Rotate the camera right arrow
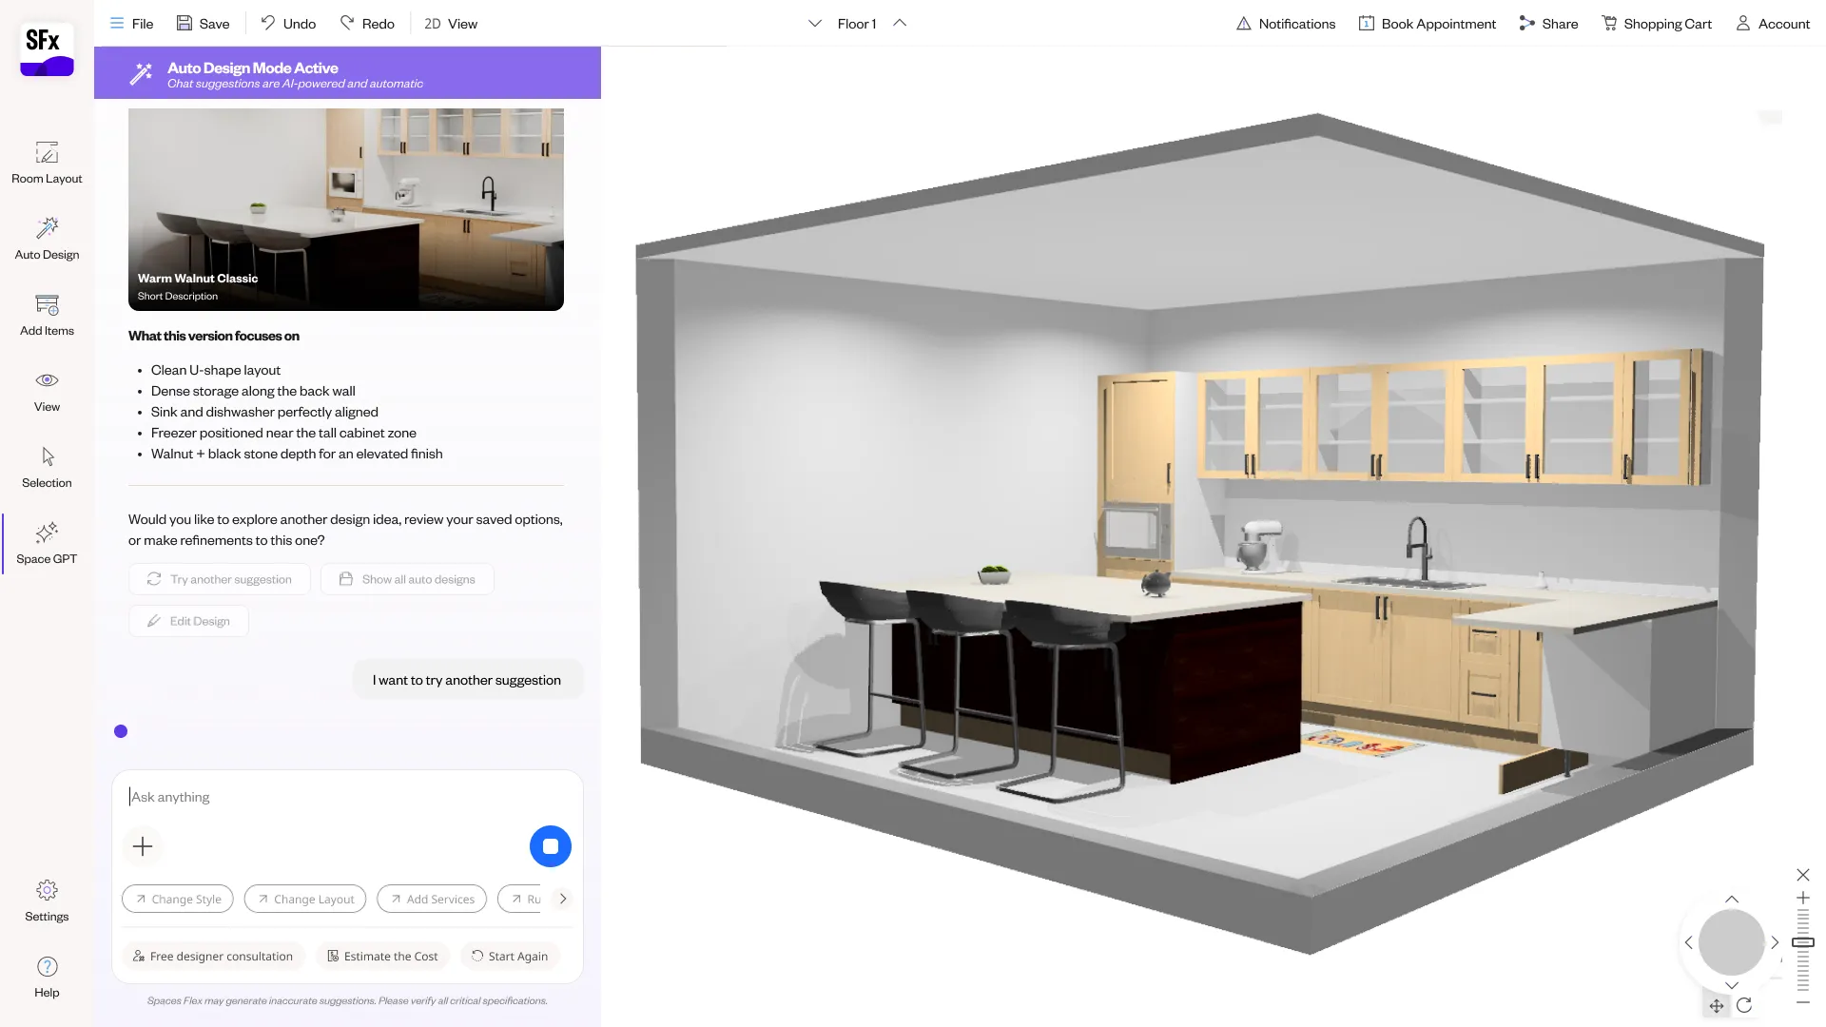Image resolution: width=1826 pixels, height=1027 pixels. pyautogui.click(x=1775, y=942)
